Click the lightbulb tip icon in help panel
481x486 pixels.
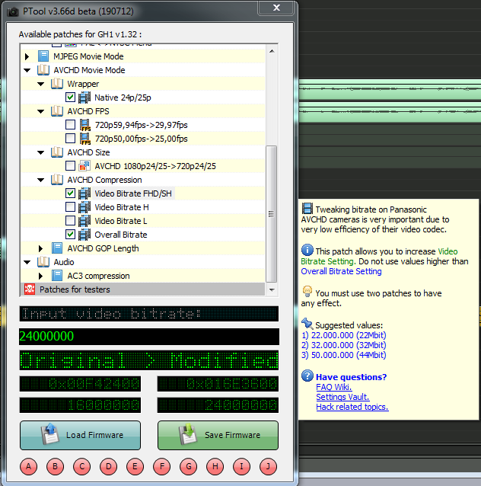(x=307, y=291)
